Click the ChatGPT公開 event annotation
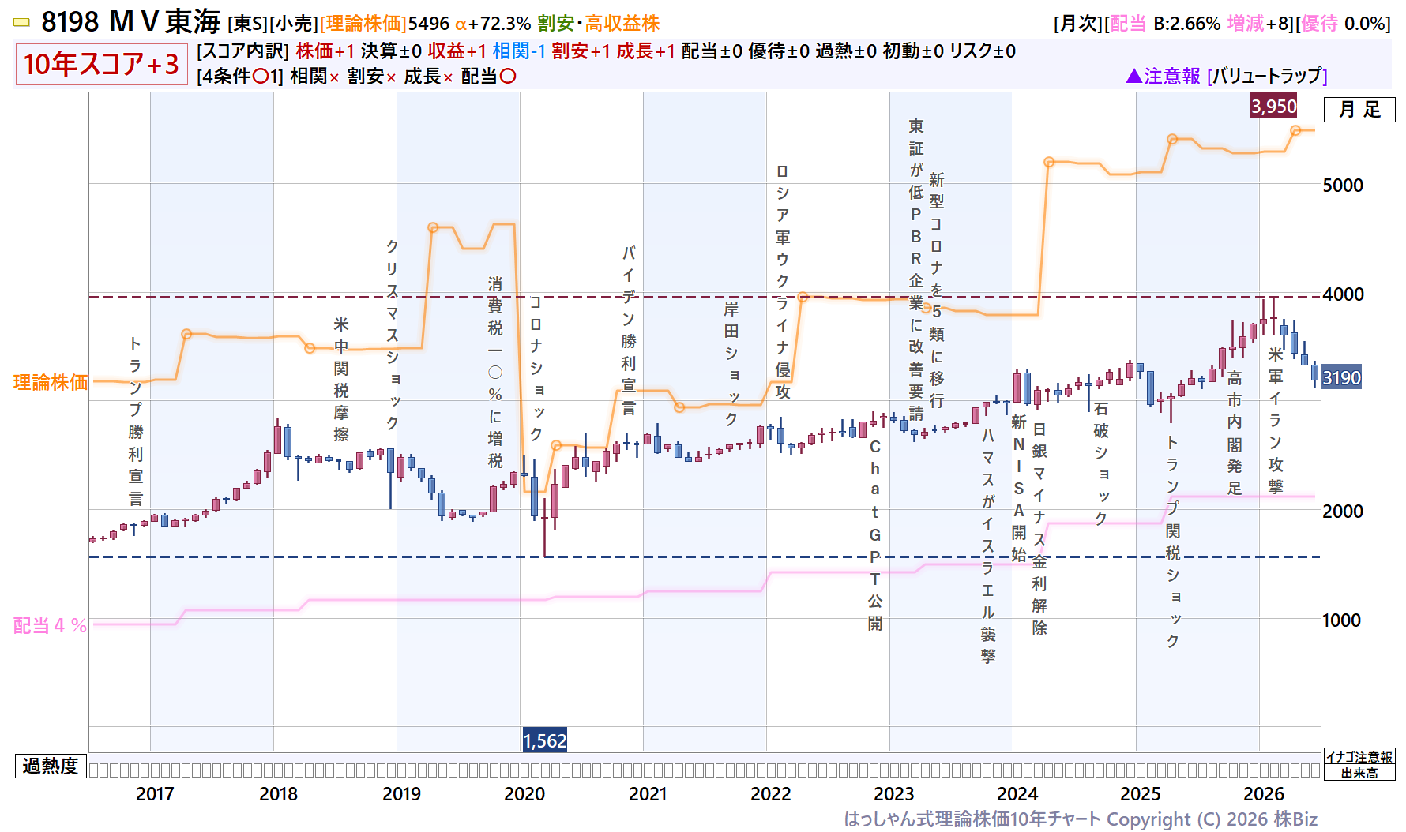1406x832 pixels. pos(875,534)
